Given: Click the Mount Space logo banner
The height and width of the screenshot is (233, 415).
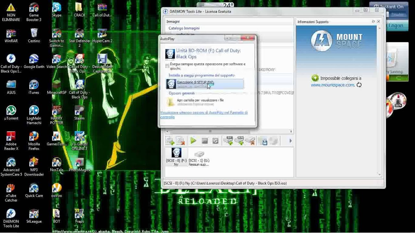Looking at the screenshot, I should point(336,40).
